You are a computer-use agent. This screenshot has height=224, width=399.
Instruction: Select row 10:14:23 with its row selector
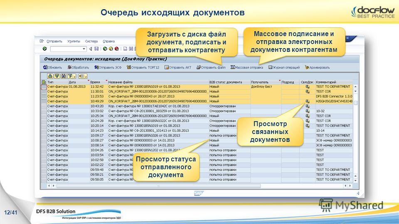pyautogui.click(x=44, y=131)
